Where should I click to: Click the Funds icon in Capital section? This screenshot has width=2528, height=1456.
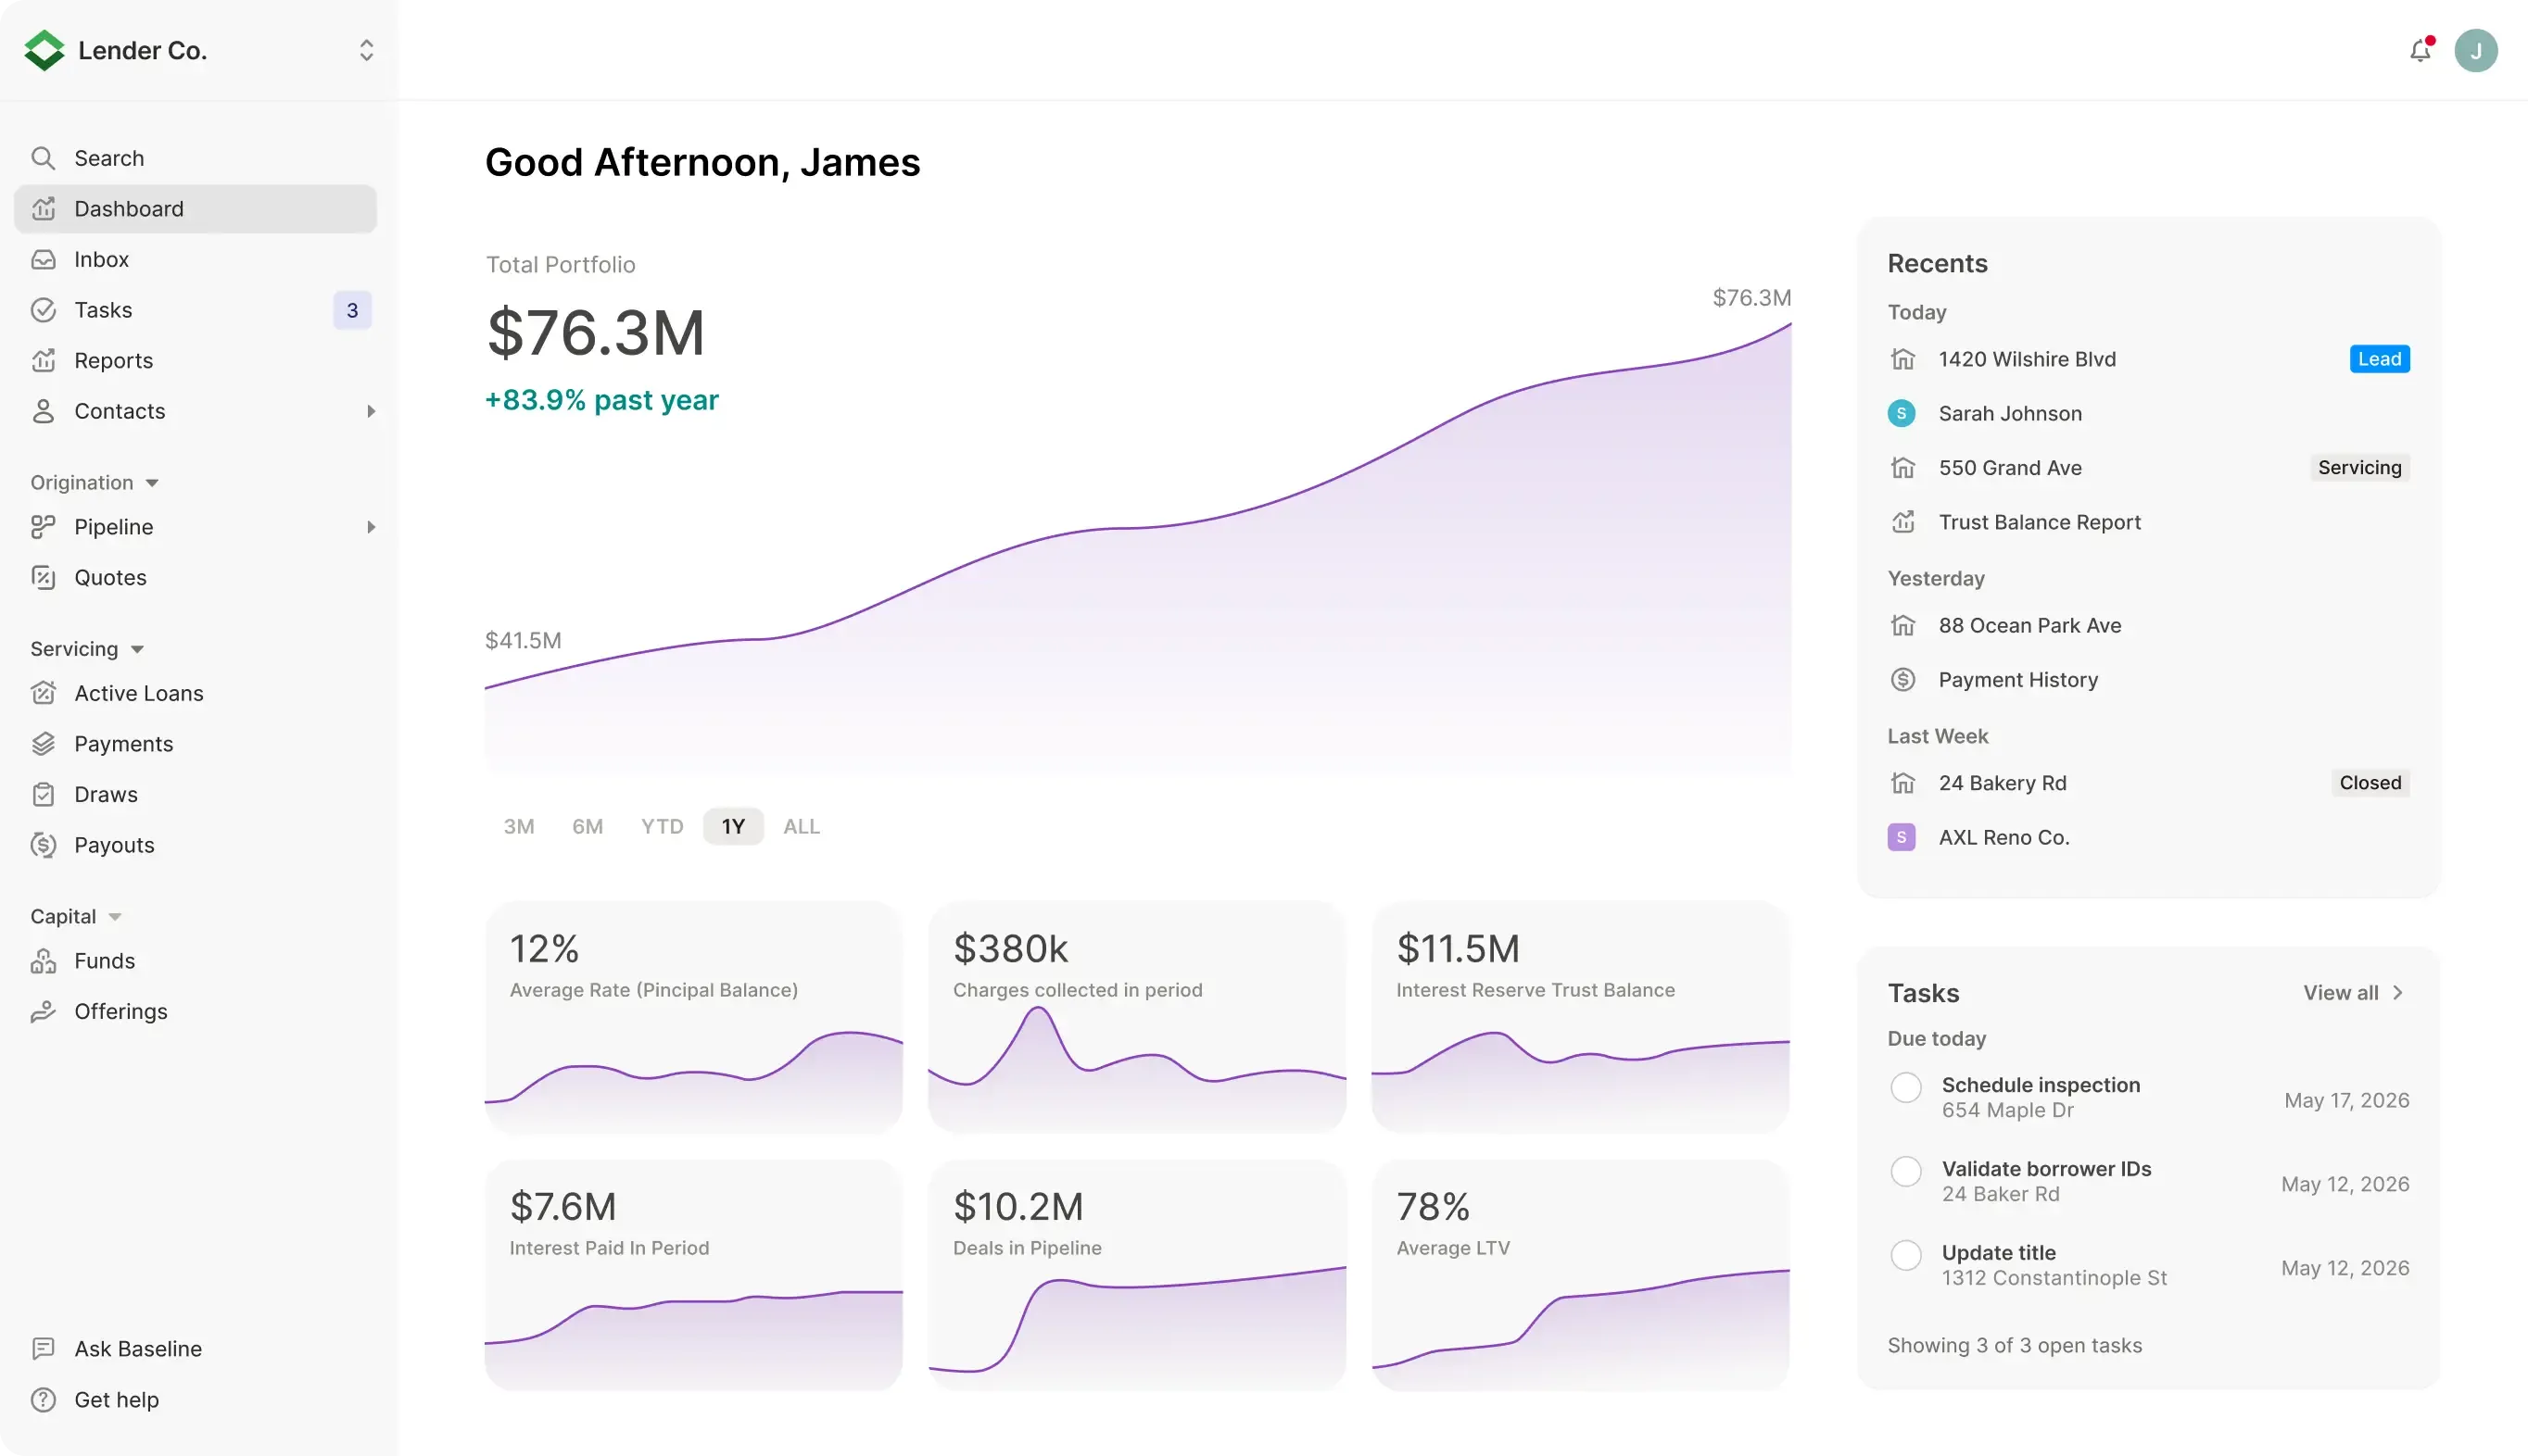43,961
